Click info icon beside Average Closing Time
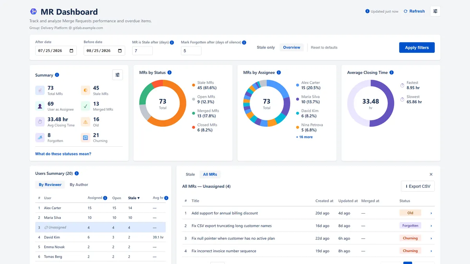Viewport: 470px width, 264px height. pos(392,72)
